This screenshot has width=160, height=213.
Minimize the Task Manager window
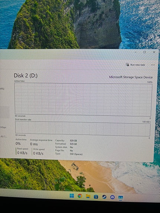click(135, 52)
